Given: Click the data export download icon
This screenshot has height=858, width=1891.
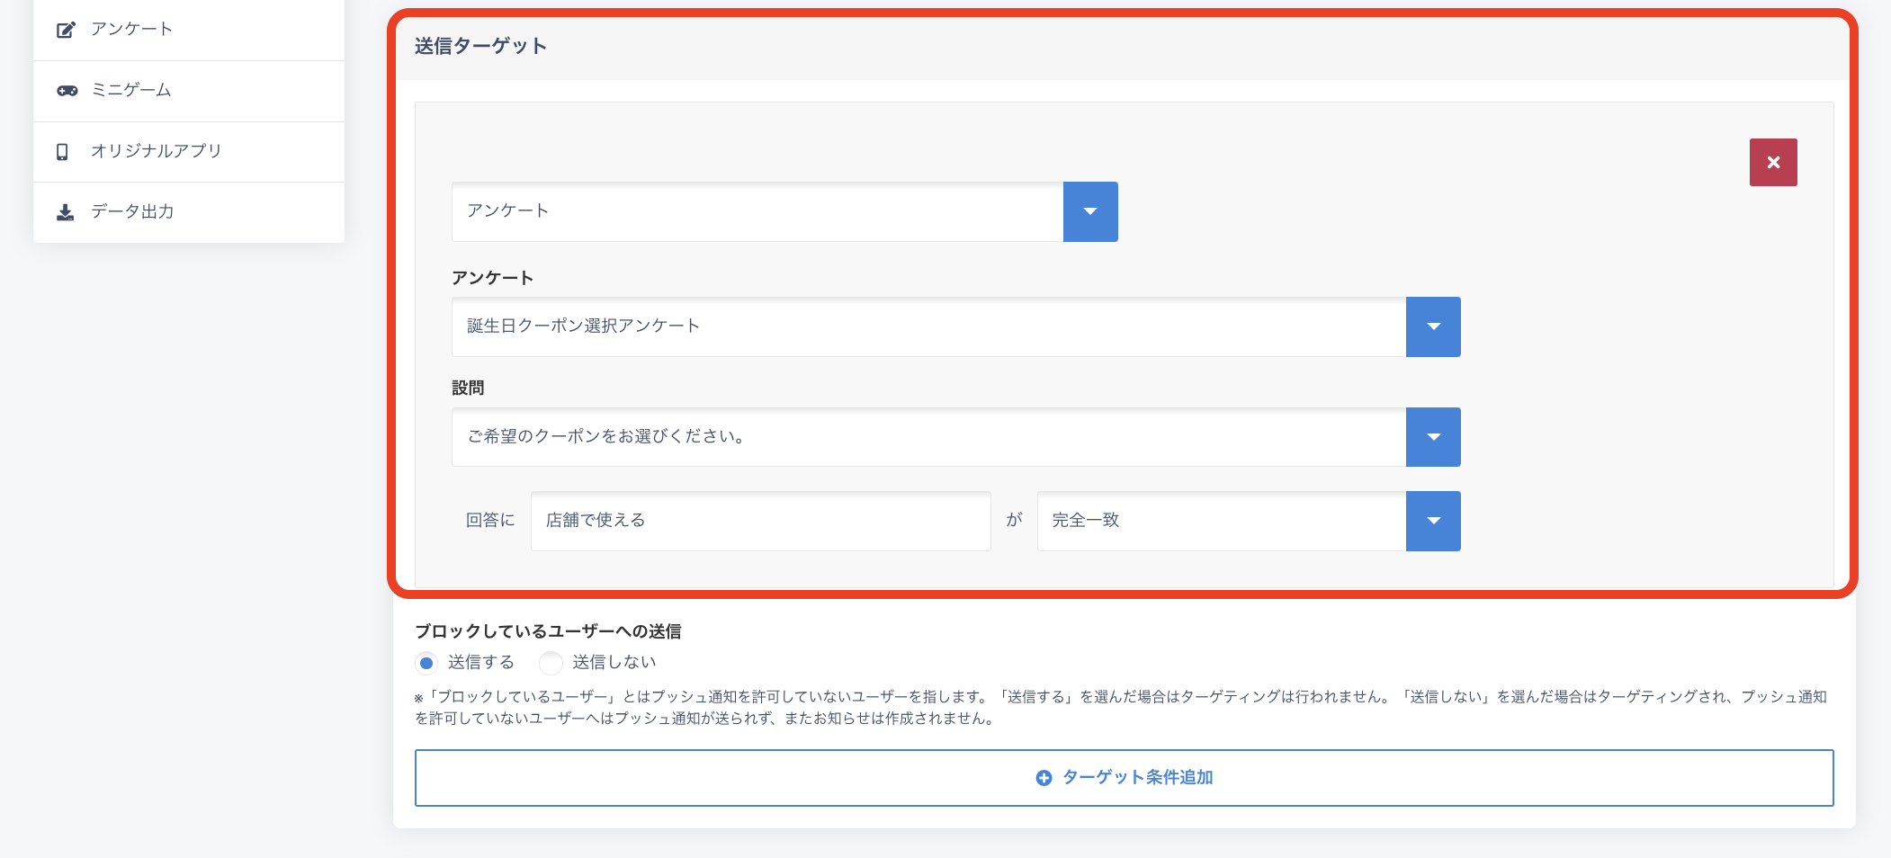Looking at the screenshot, I should tap(66, 212).
